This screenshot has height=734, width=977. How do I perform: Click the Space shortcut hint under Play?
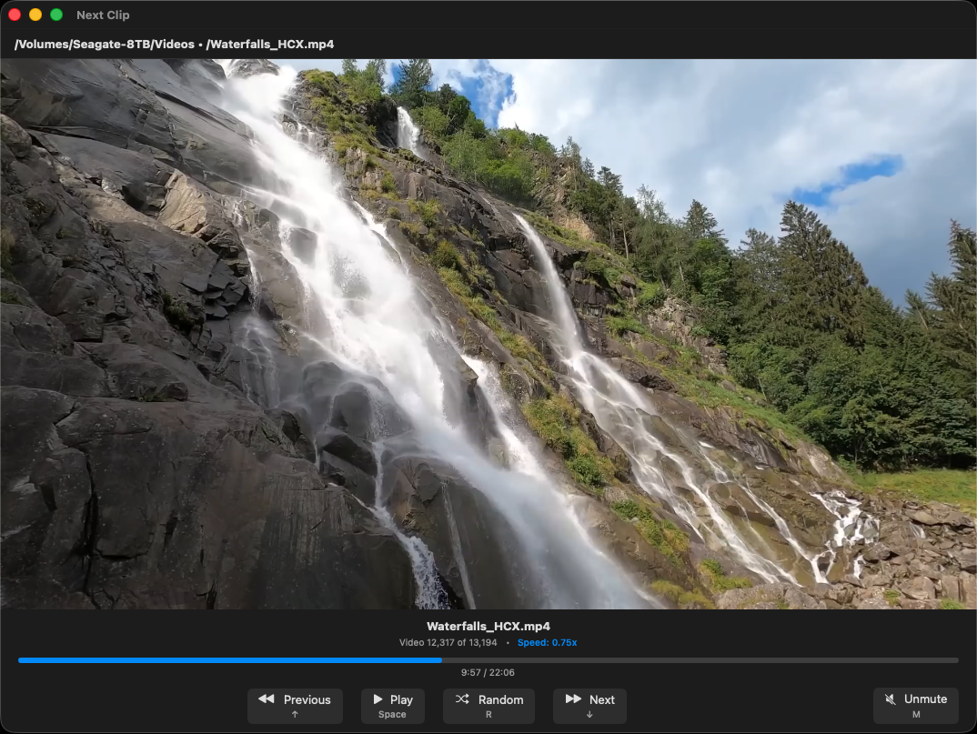[x=392, y=715]
